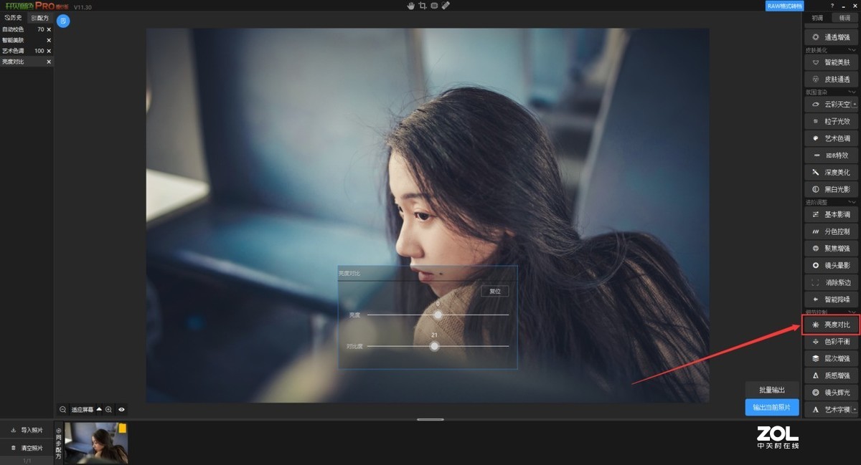The width and height of the screenshot is (861, 465).
Task: Expand 艺术字模 side arrow
Action: (x=854, y=410)
